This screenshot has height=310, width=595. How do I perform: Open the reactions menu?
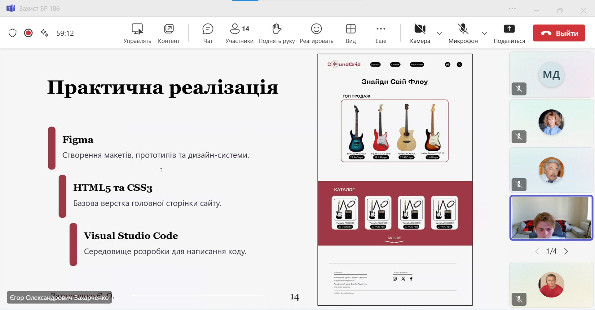(316, 33)
